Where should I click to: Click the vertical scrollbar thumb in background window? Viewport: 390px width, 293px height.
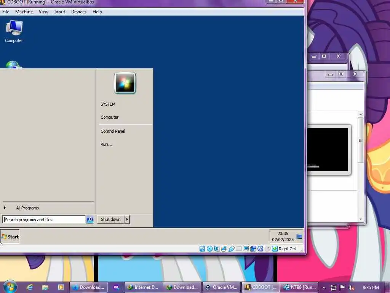tap(360, 140)
